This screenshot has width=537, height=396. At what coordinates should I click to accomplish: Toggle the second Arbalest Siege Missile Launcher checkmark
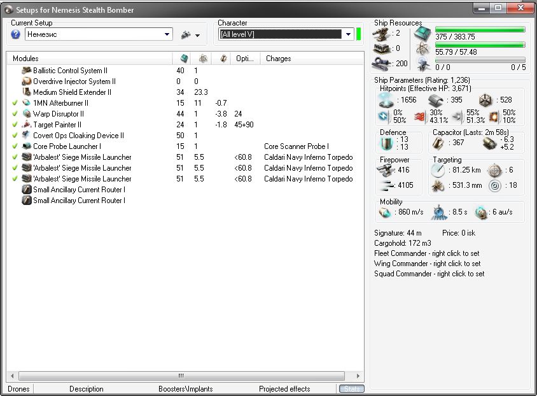(x=15, y=168)
